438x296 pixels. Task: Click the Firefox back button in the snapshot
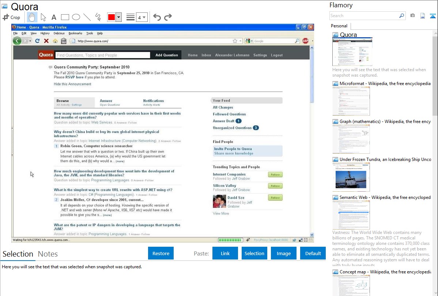[x=17, y=41]
